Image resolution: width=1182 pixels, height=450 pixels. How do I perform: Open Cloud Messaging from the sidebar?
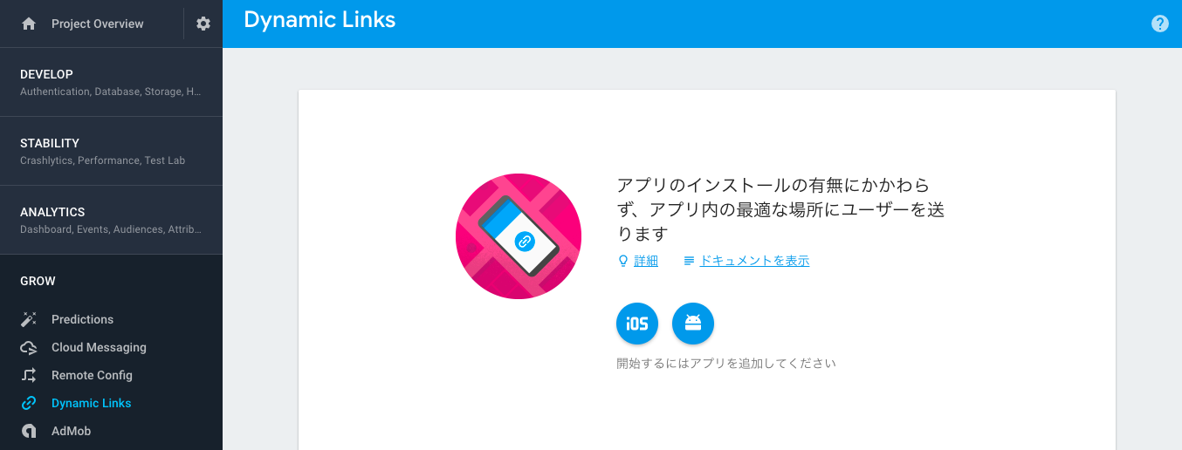click(99, 347)
